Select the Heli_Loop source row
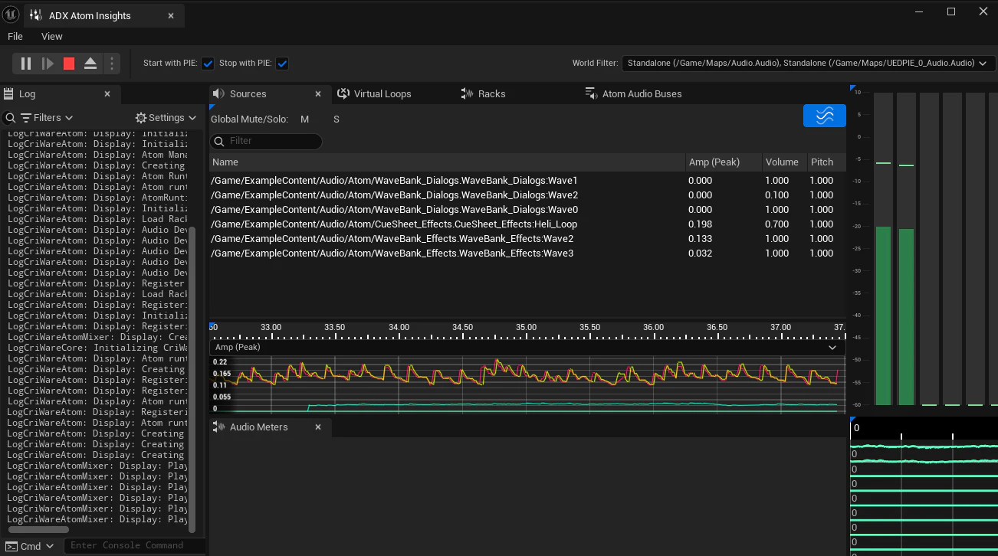This screenshot has width=998, height=556. tap(527, 224)
